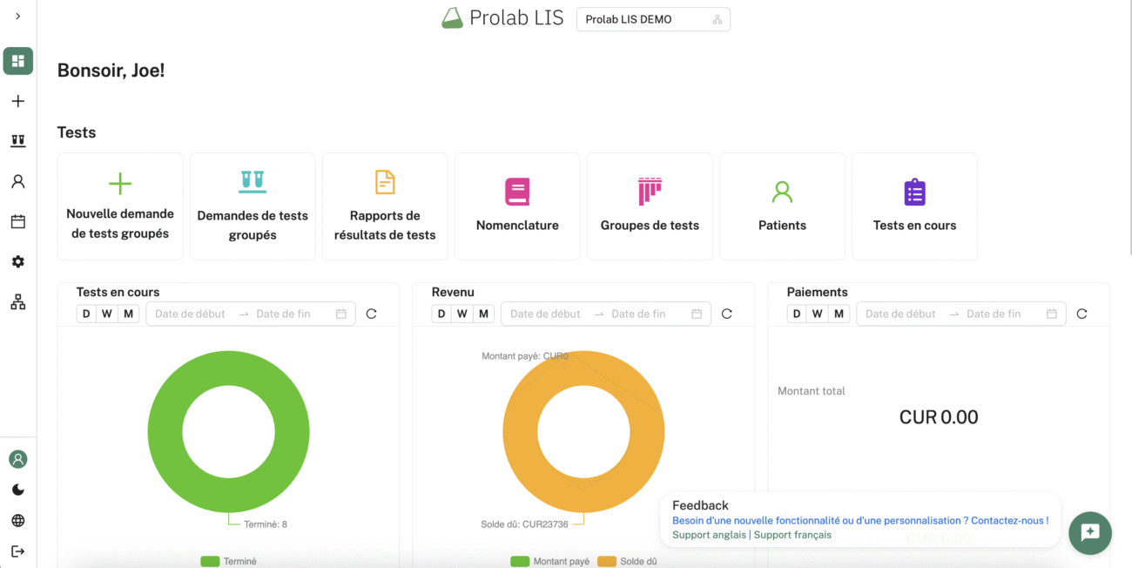Expand the sidebar with the chevron arrow
This screenshot has width=1132, height=568.
[17, 17]
